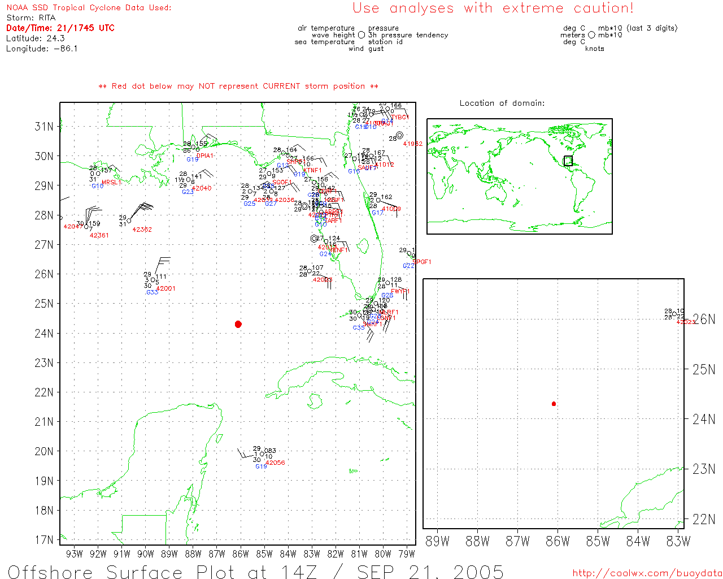Click the units legend circle at top right
The width and height of the screenshot is (723, 579).
coord(591,35)
